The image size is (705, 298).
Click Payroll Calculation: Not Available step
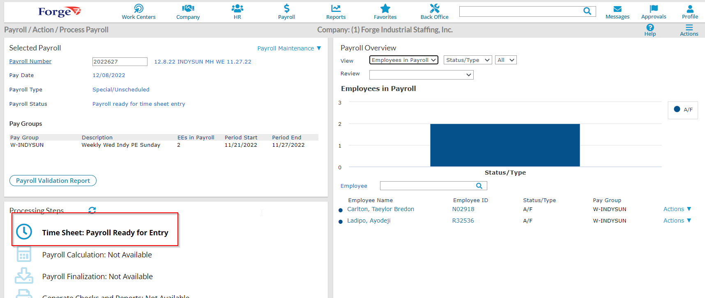point(97,255)
